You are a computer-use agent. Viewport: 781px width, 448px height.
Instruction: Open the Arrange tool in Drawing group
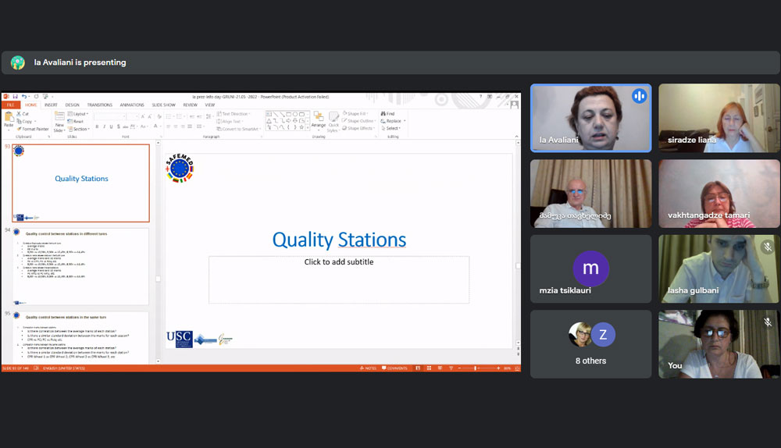coord(319,119)
